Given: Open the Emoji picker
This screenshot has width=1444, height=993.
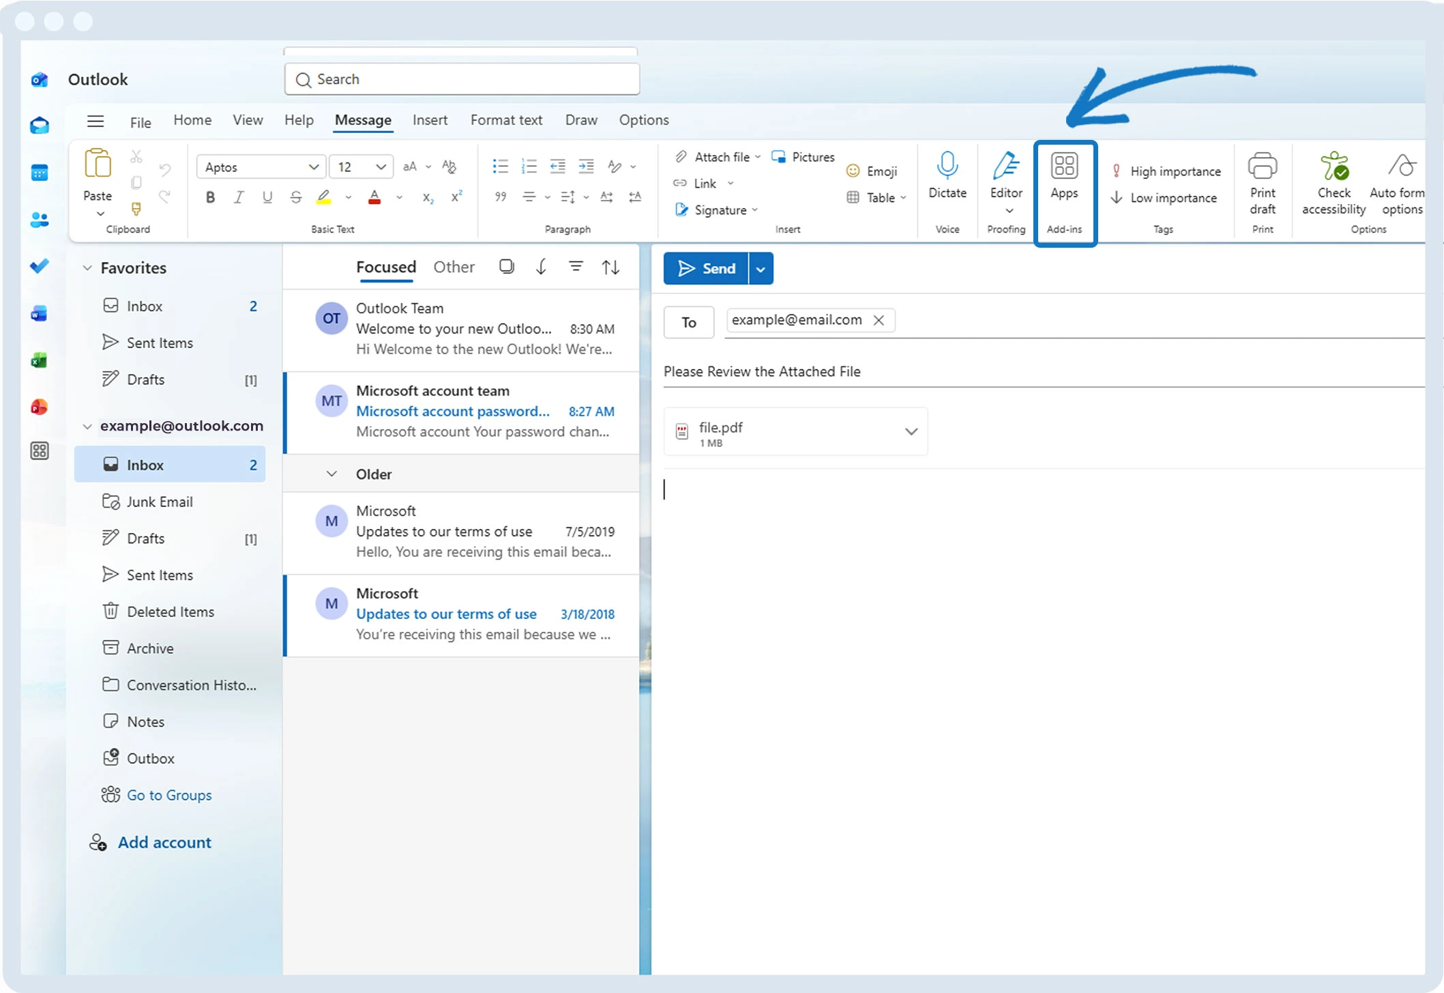Looking at the screenshot, I should tap(872, 171).
